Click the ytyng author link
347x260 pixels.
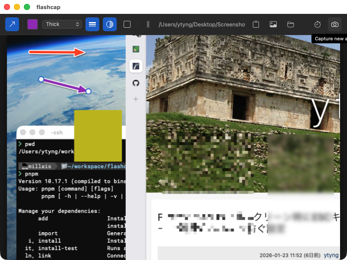(x=331, y=255)
